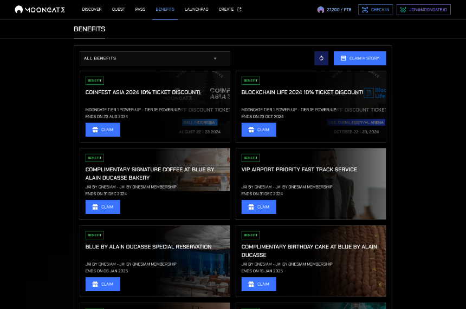The height and width of the screenshot is (309, 466).
Task: Click the Check In scan icon
Action: click(365, 10)
